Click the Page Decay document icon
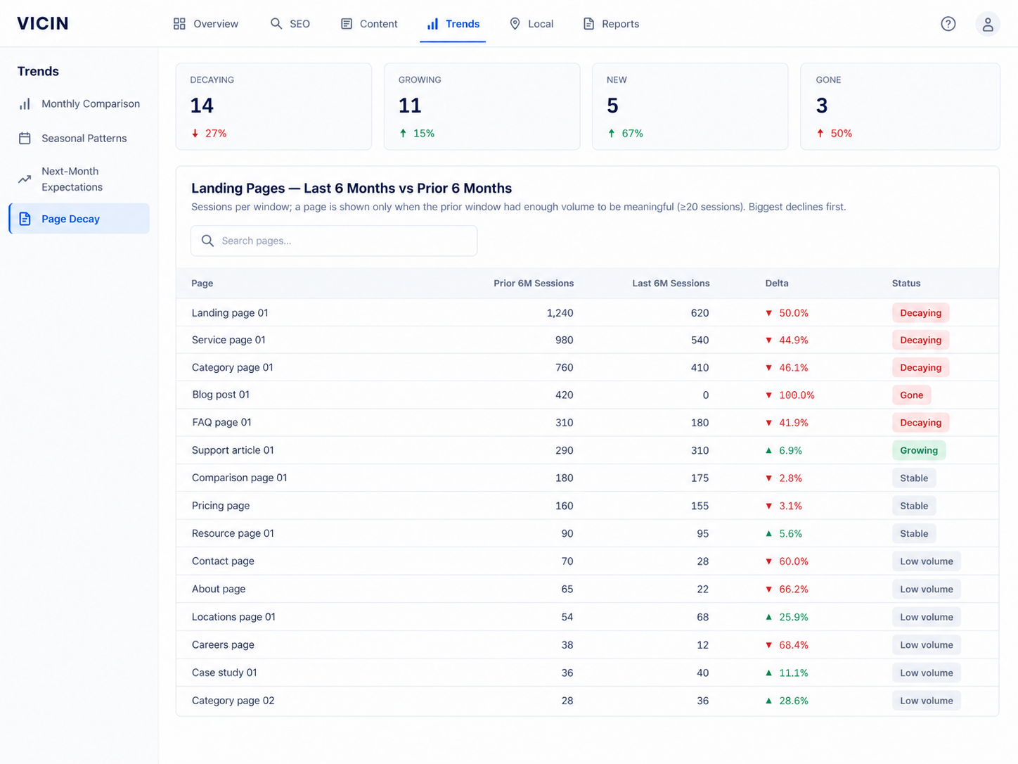 tap(25, 219)
